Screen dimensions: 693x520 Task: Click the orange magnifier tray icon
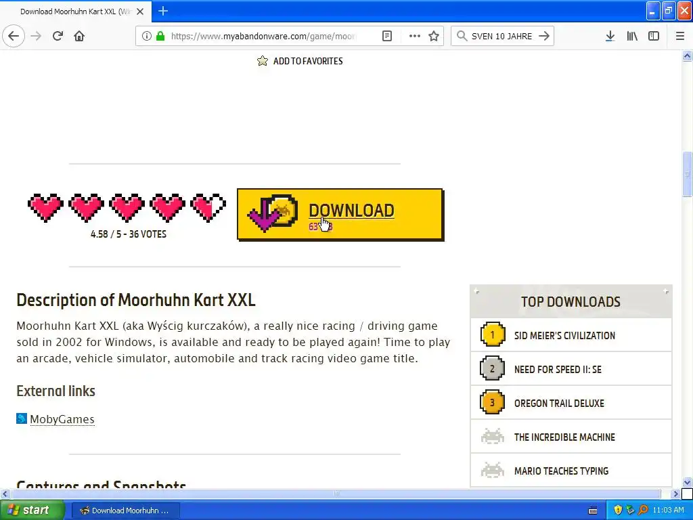643,511
